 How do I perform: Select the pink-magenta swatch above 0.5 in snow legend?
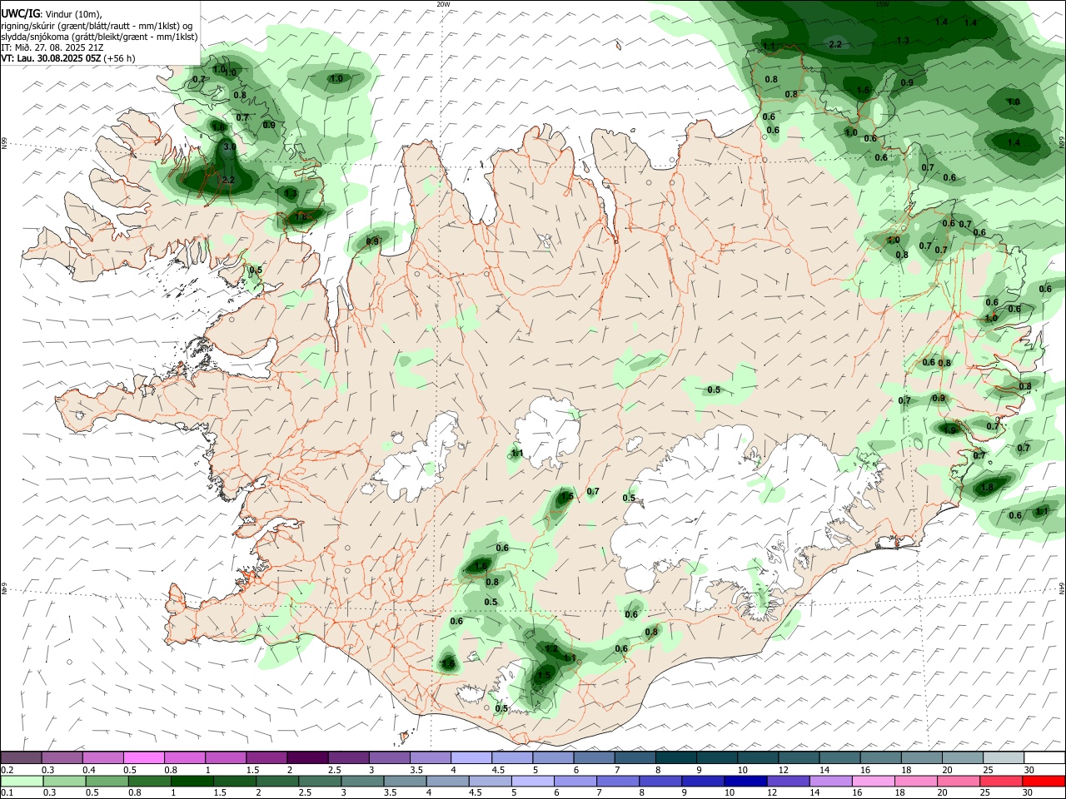144,757
